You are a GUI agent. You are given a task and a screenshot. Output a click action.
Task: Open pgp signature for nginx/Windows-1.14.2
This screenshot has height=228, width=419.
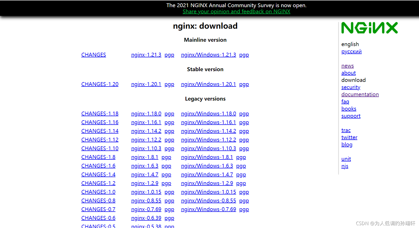click(x=244, y=131)
